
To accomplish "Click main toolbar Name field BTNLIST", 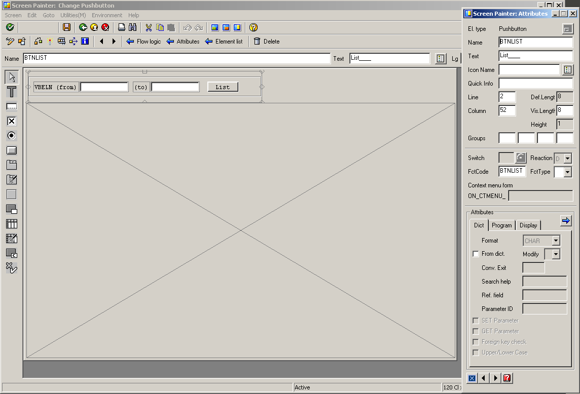I will pyautogui.click(x=176, y=58).
